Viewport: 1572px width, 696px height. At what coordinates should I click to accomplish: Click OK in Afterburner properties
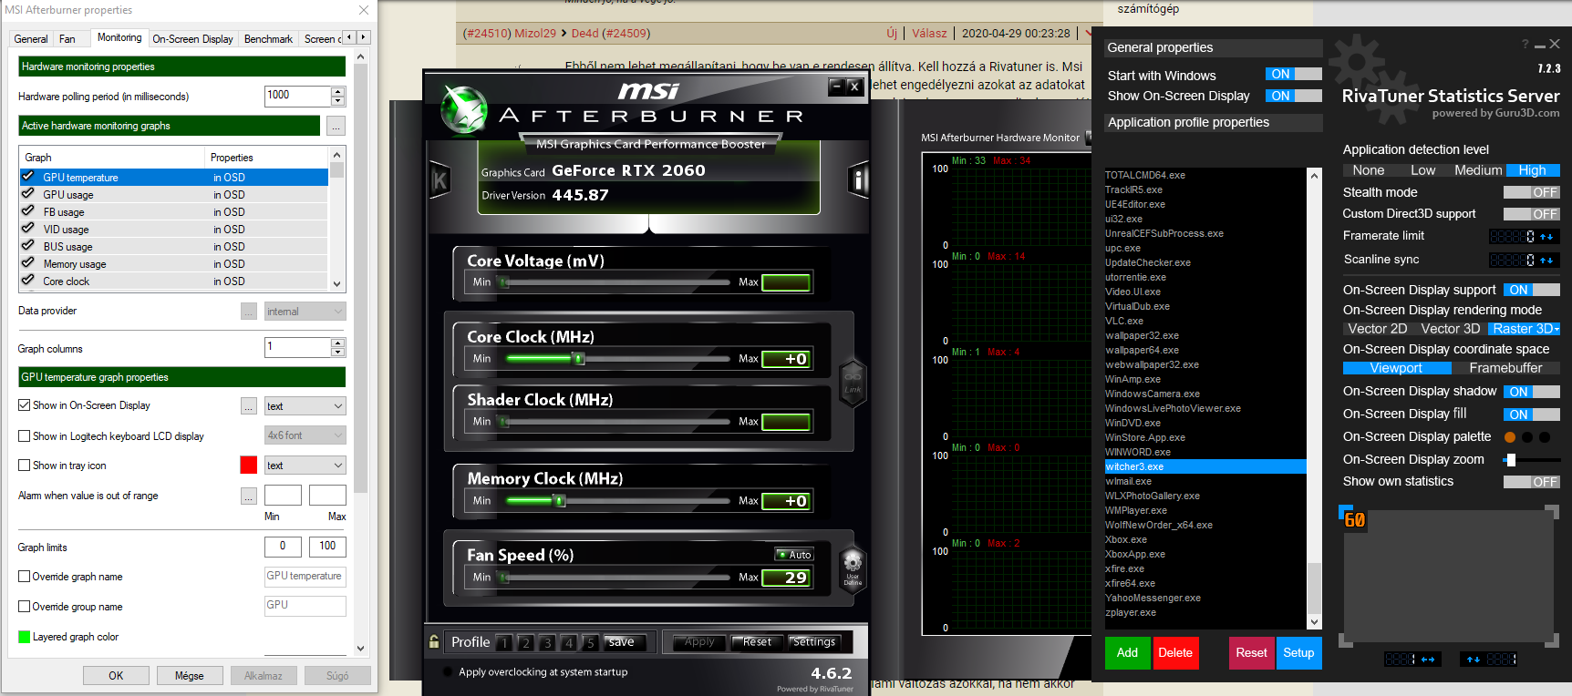116,676
